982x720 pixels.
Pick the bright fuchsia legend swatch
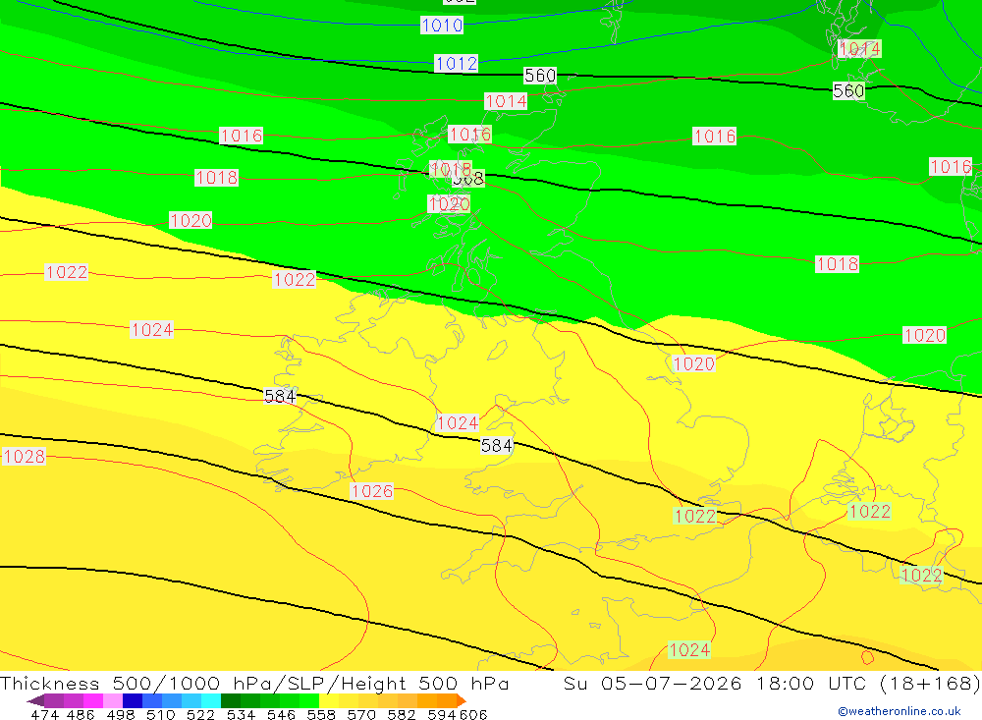click(92, 700)
